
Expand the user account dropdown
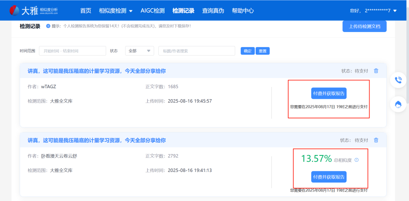click(x=395, y=11)
